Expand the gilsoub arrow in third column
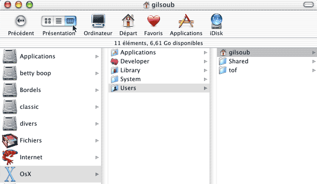Image resolution: width=317 pixels, height=184 pixels. tap(314, 52)
